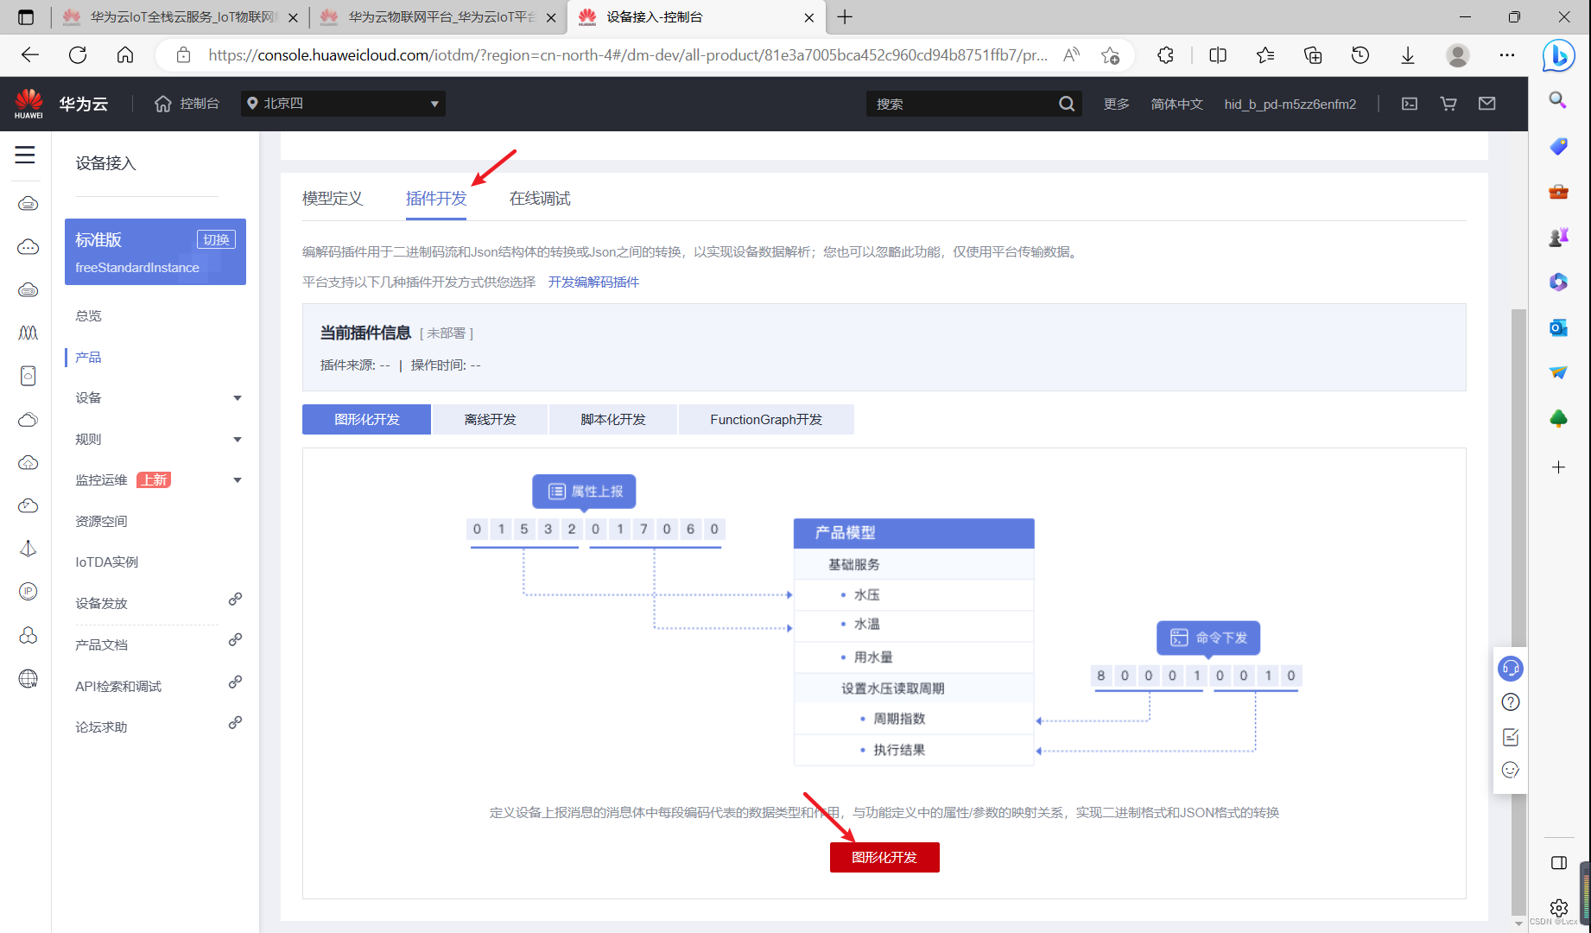Image resolution: width=1591 pixels, height=933 pixels.
Task: Click the page vertical scrollbar
Action: pyautogui.click(x=1518, y=613)
